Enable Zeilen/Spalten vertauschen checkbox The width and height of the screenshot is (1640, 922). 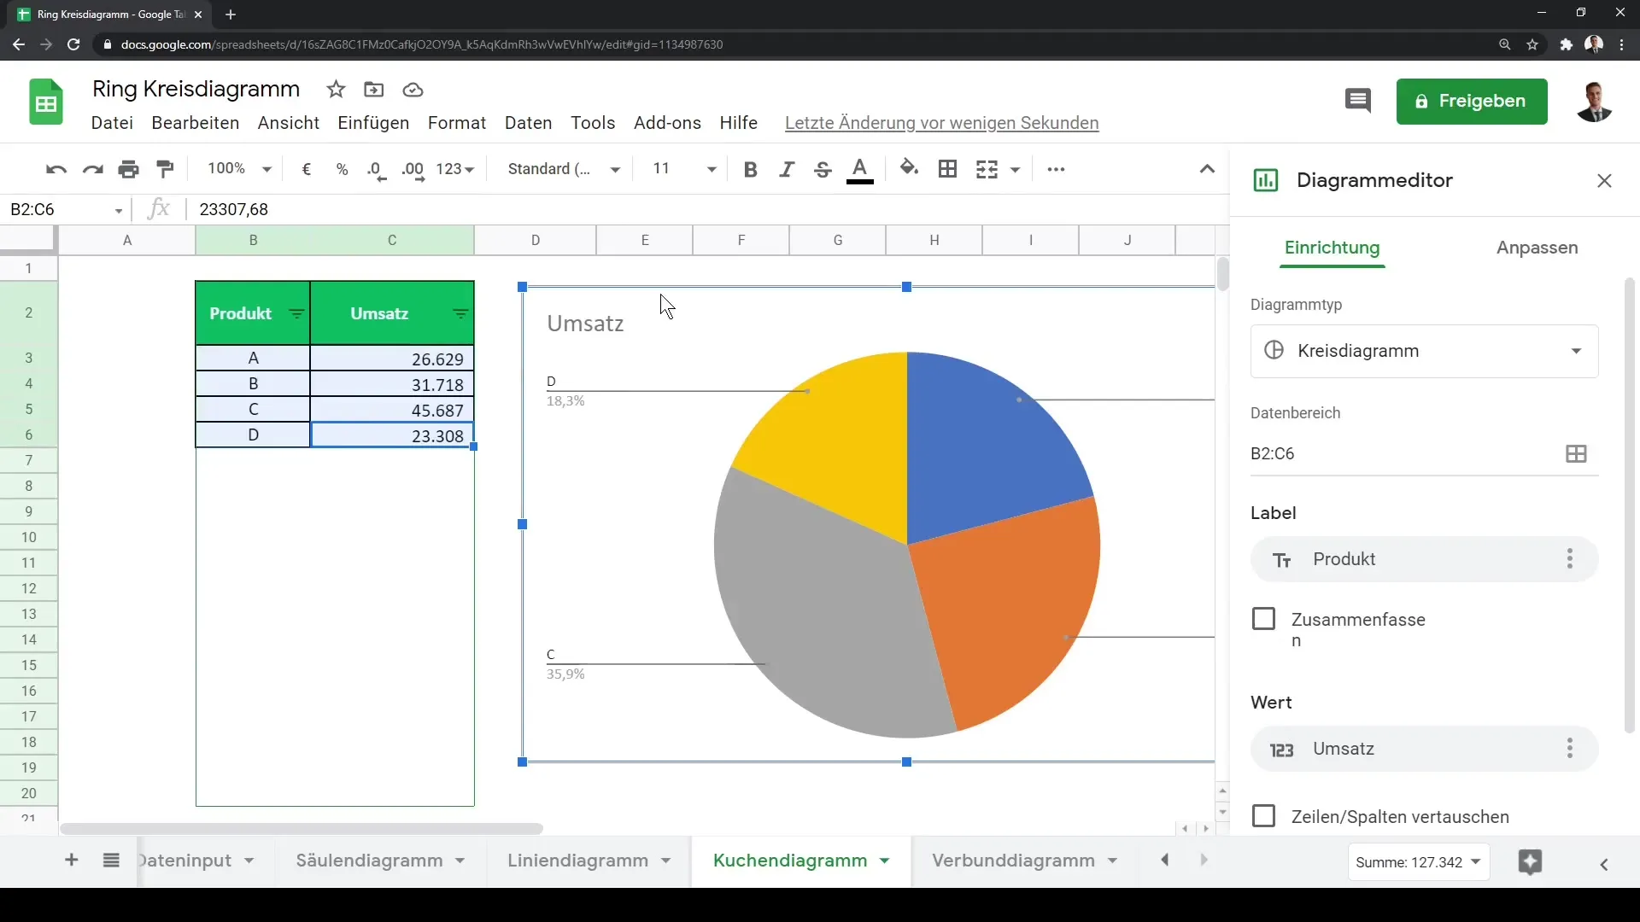pyautogui.click(x=1263, y=816)
